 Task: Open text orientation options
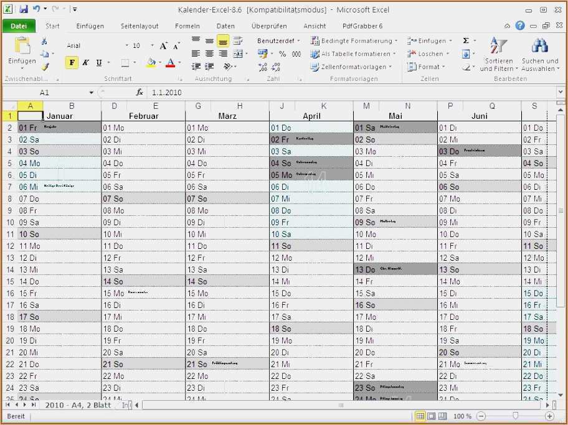[x=228, y=67]
